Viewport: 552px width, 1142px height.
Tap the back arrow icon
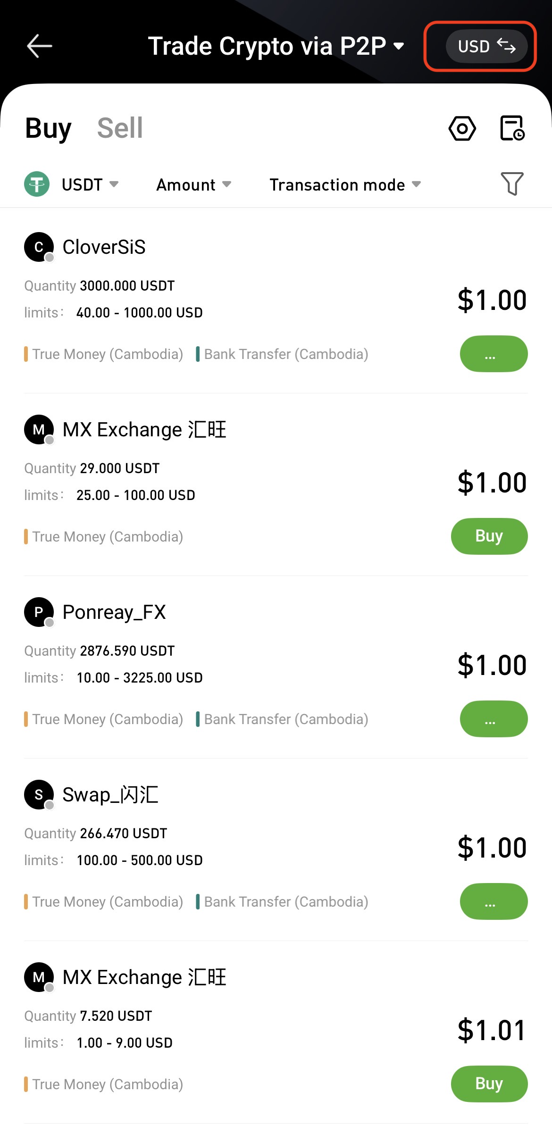39,46
